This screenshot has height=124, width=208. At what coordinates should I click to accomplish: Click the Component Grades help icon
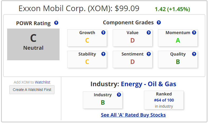click(159, 22)
